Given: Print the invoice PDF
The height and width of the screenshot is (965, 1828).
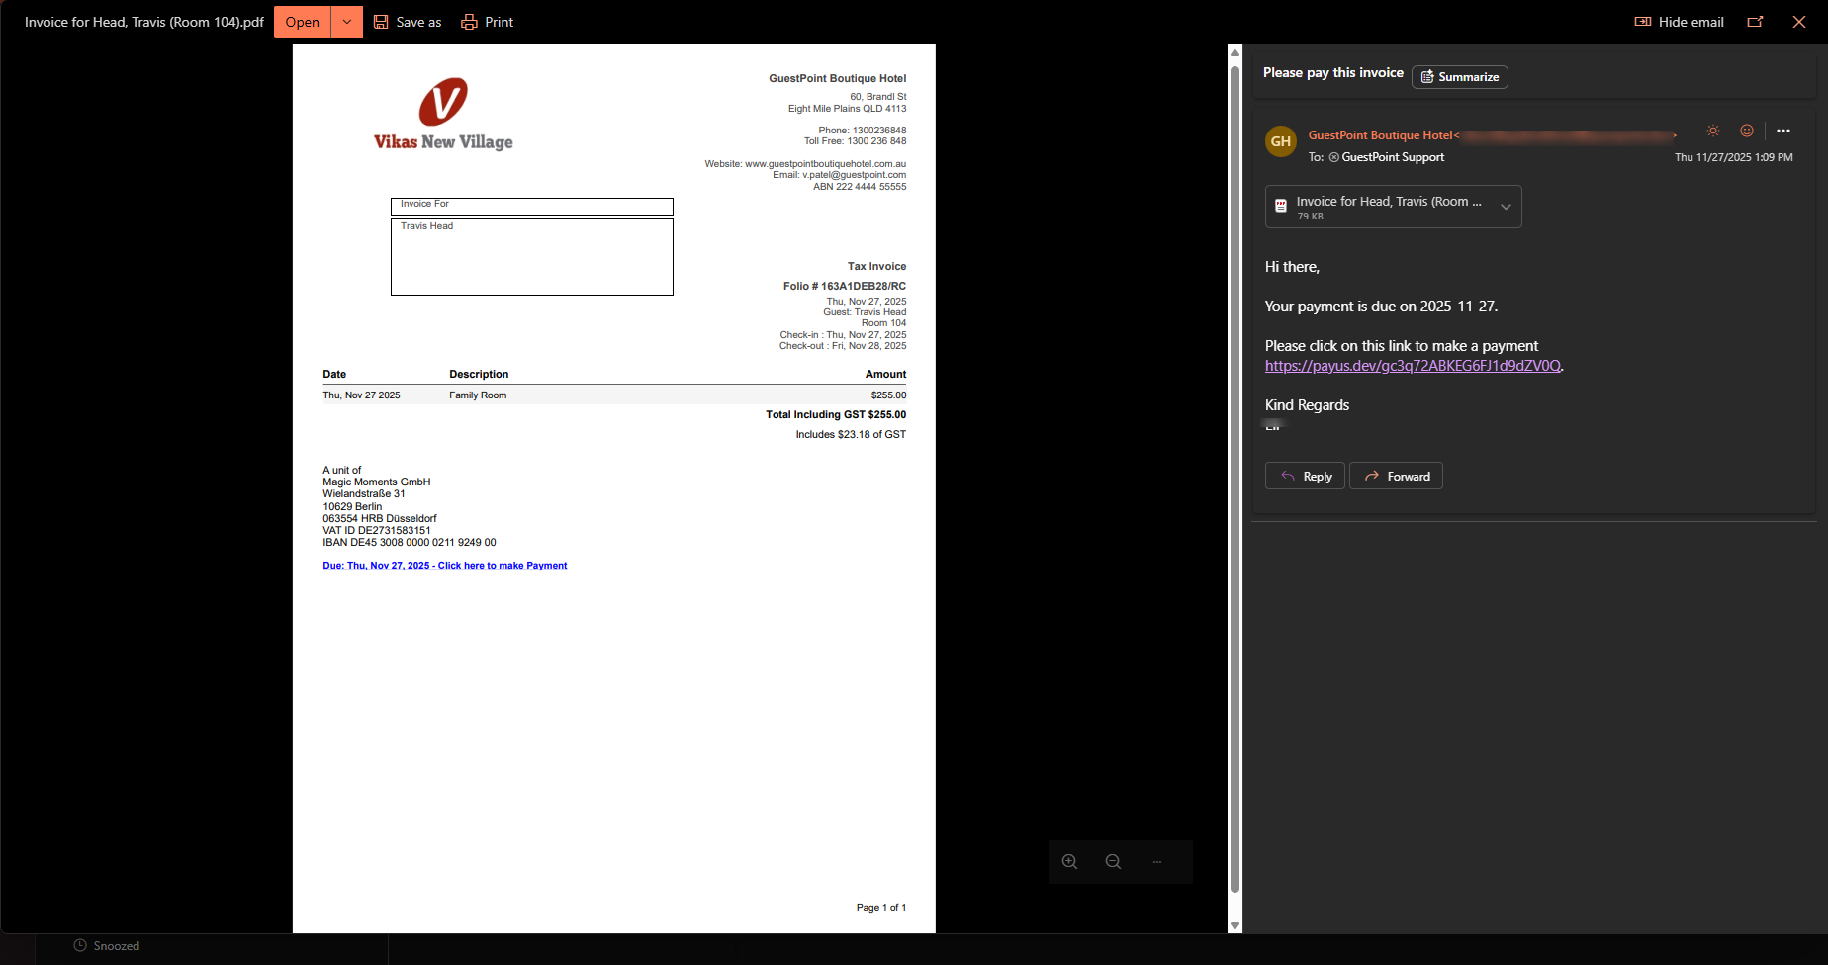Looking at the screenshot, I should pyautogui.click(x=488, y=22).
